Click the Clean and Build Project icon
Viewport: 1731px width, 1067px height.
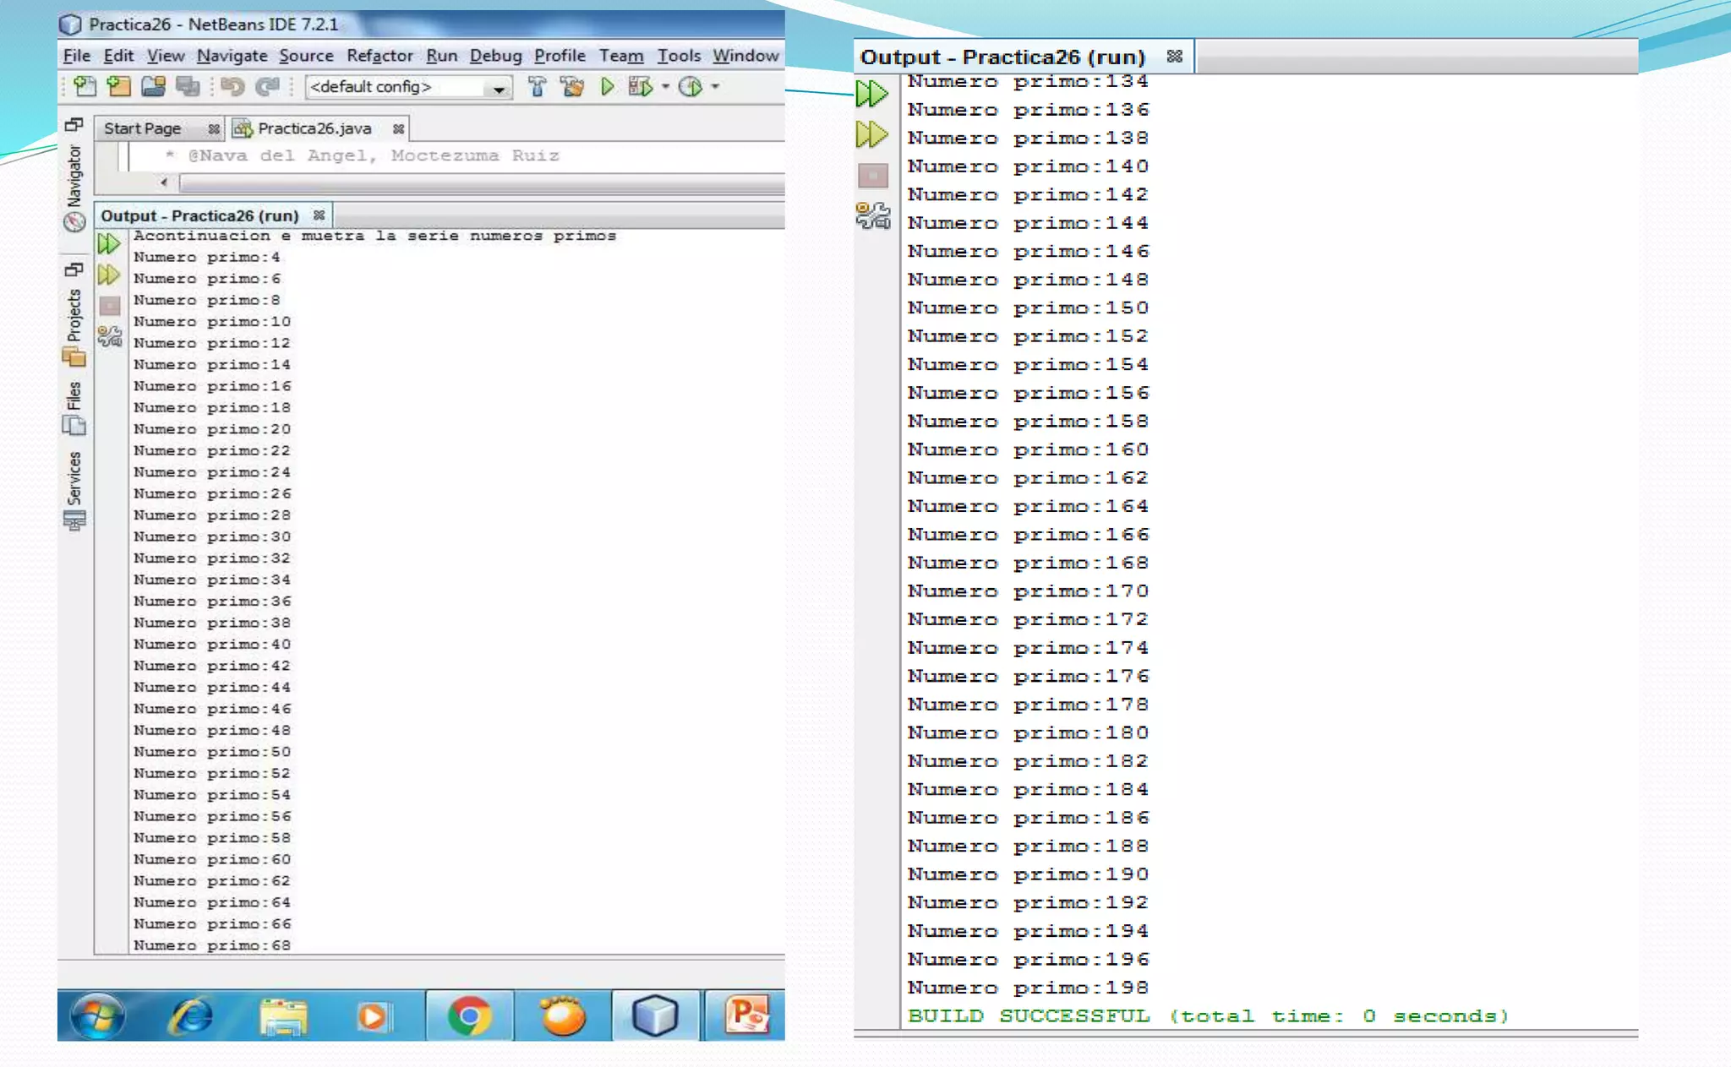tap(572, 86)
